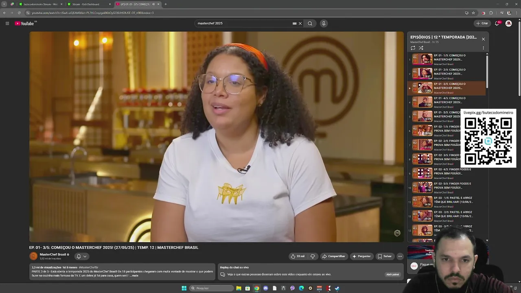Open Microsoft Edge from the taskbar
The height and width of the screenshot is (293, 521).
pos(301,288)
